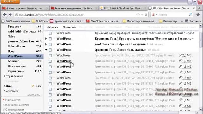Screen dimensions: 203x114
Task: Open the Непрочитанные 8700 filter
Action: [x=16, y=105]
